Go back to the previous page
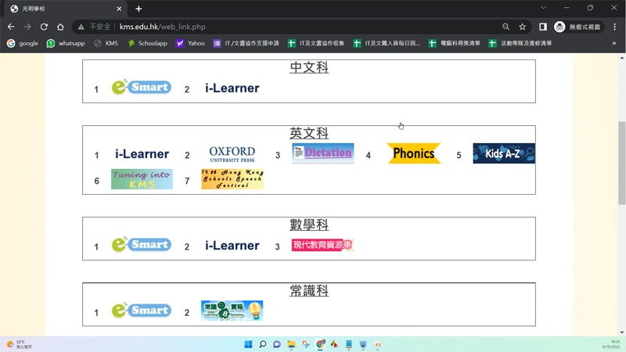This screenshot has width=626, height=352. [x=11, y=27]
